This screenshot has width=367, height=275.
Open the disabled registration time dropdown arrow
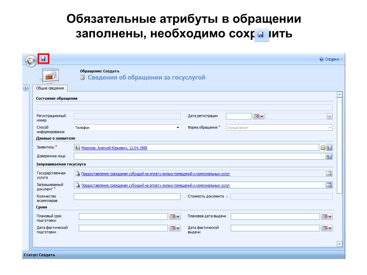coord(330,116)
